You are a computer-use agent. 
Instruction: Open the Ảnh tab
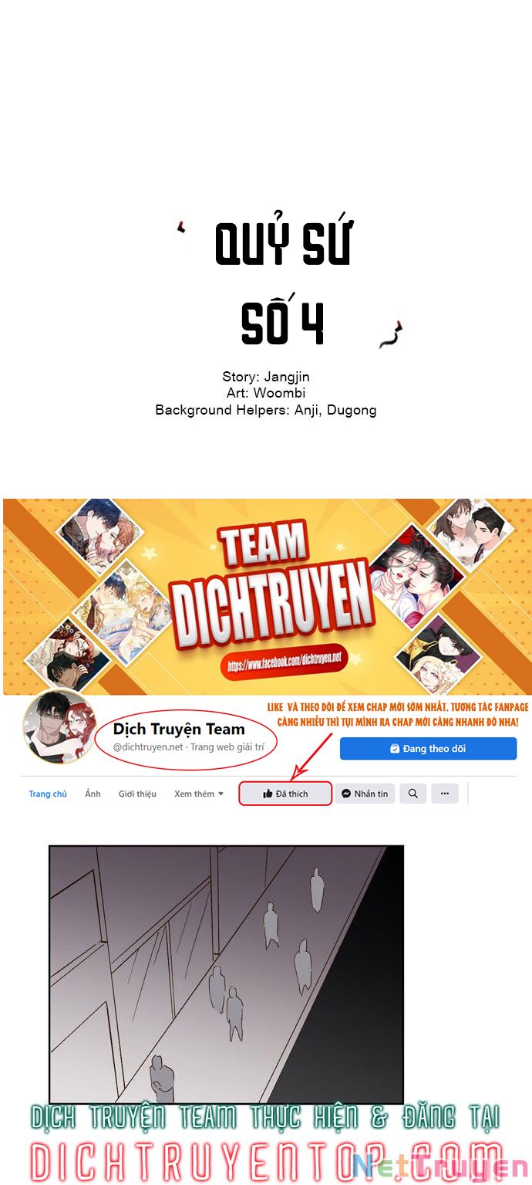tap(93, 794)
